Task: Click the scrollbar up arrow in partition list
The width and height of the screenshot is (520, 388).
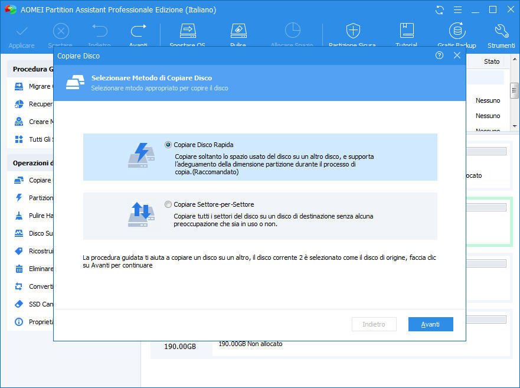Action: [514, 60]
